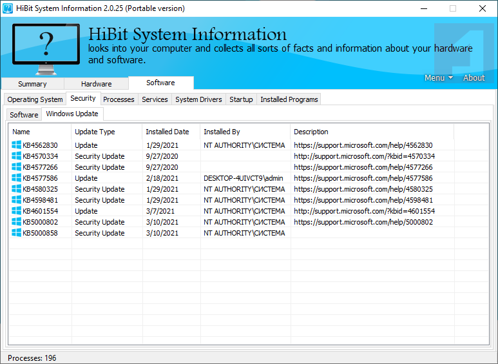Open the System Drivers tab

pyautogui.click(x=198, y=99)
